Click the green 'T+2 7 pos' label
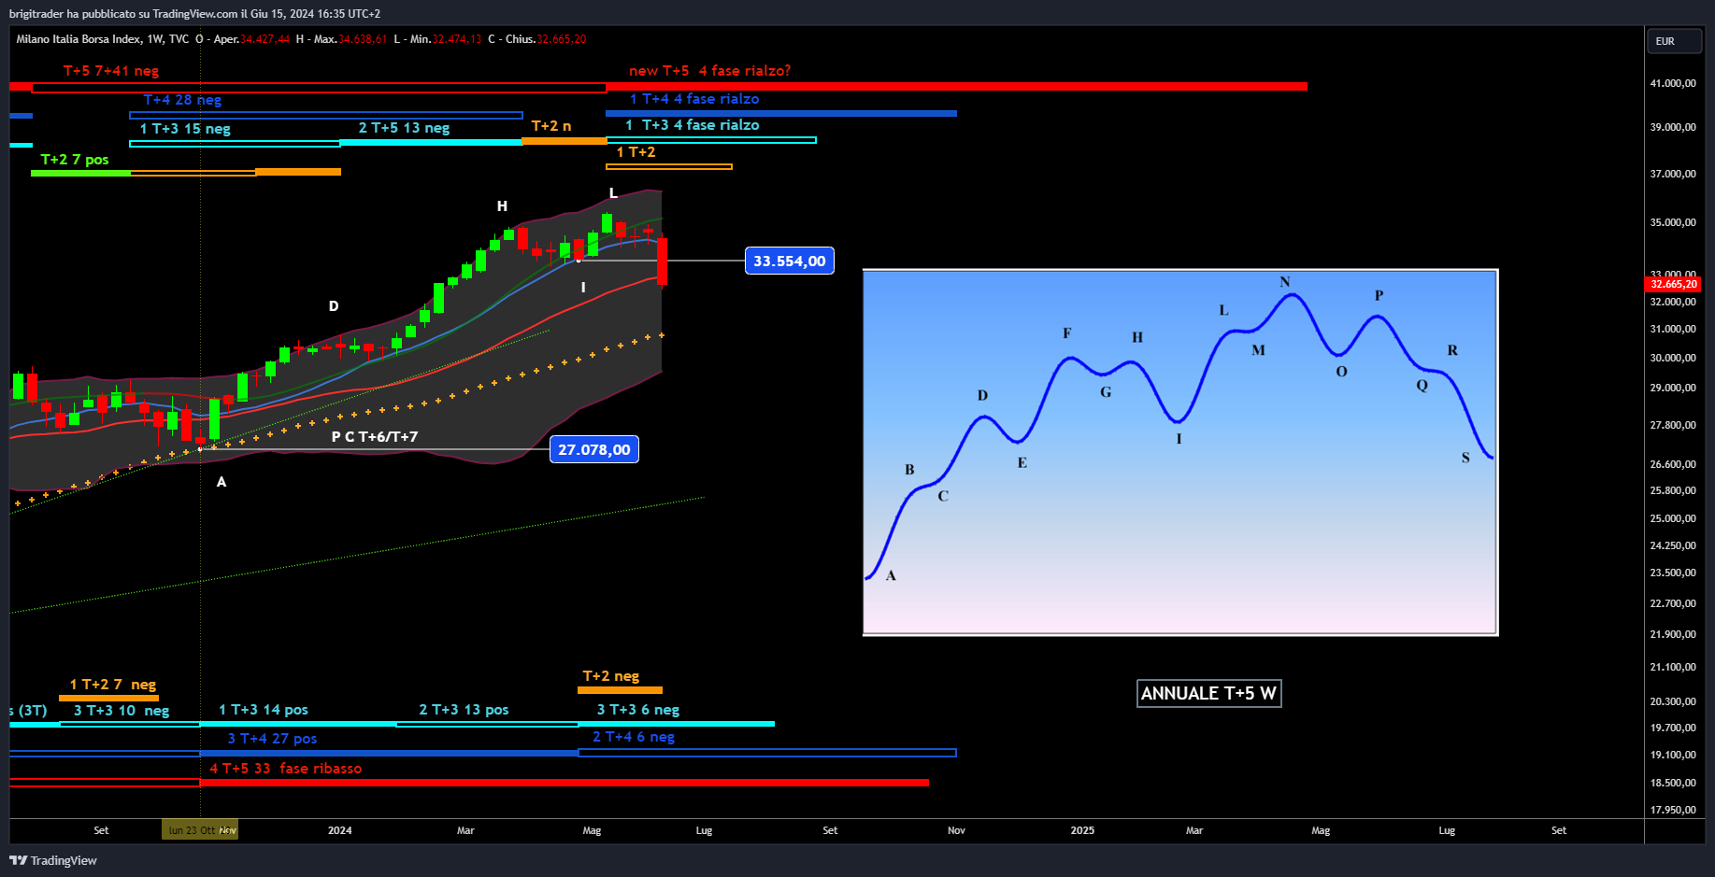Viewport: 1715px width, 877px height. (x=75, y=160)
